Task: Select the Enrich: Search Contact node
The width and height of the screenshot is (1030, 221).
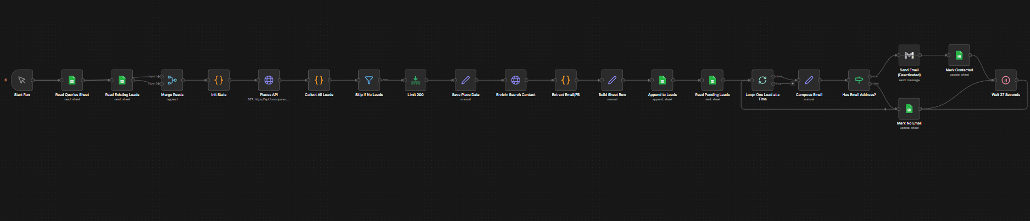Action: (x=516, y=80)
